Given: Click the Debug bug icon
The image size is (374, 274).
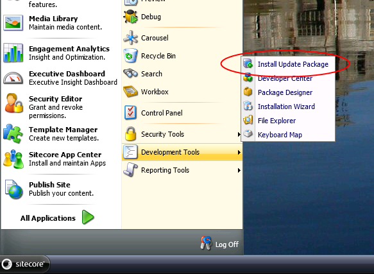Looking at the screenshot, I should [130, 17].
